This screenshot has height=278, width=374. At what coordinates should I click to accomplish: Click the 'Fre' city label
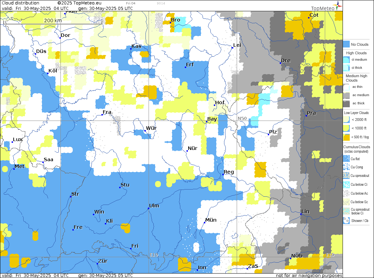click(78, 227)
